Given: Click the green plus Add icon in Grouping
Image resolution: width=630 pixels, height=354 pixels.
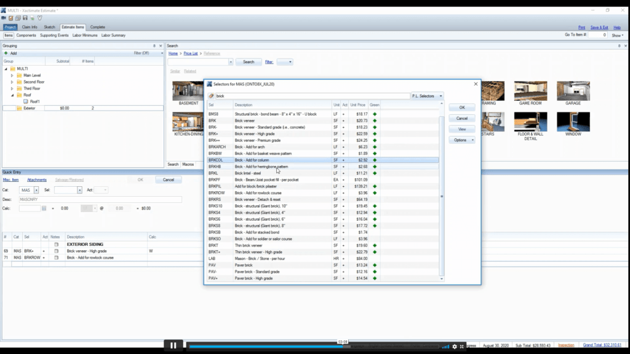Looking at the screenshot, I should 6,53.
